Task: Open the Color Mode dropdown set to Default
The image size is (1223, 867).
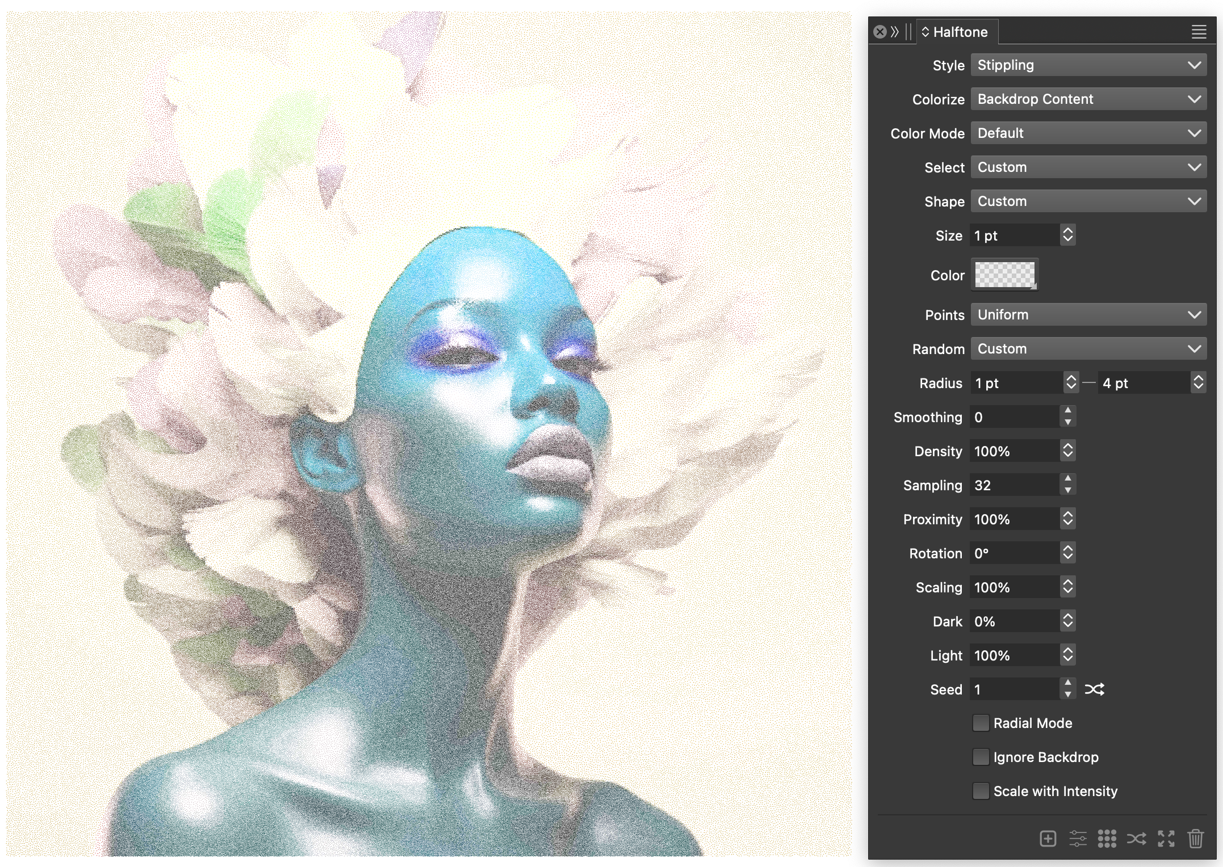Action: (1088, 133)
